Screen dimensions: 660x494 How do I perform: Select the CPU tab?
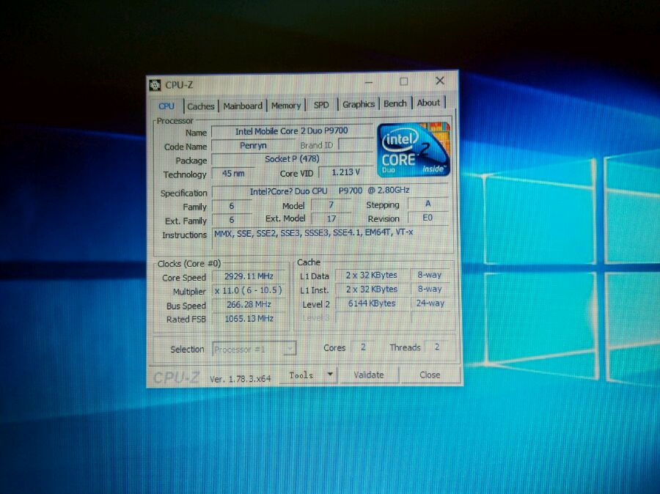166,106
